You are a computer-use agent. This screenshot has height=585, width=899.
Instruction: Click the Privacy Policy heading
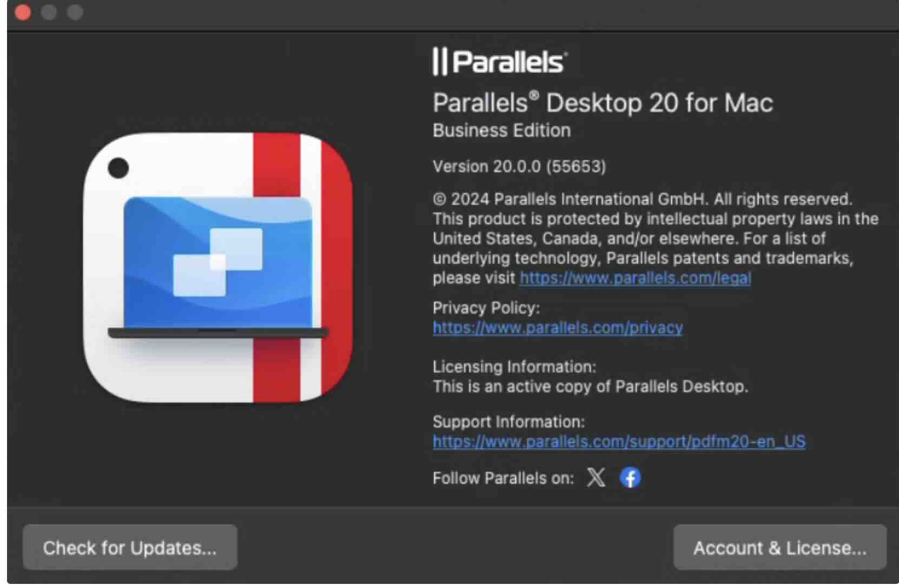pyautogui.click(x=486, y=308)
